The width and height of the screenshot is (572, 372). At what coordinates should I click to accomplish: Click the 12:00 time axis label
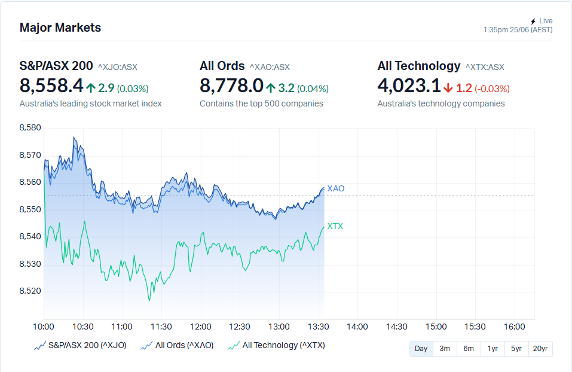201,327
